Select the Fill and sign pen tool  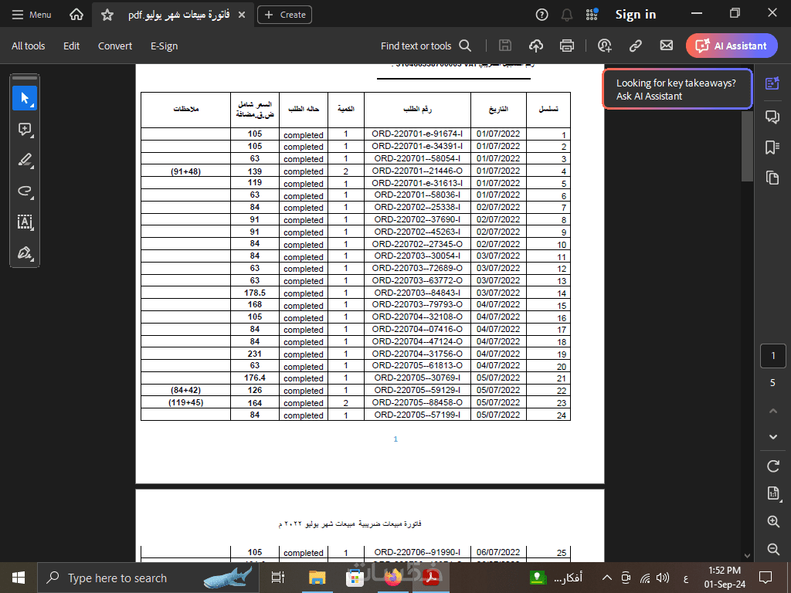[x=25, y=252]
